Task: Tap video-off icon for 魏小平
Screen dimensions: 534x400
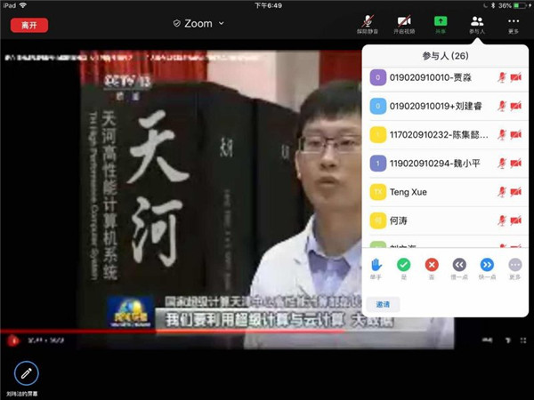Action: tap(516, 164)
